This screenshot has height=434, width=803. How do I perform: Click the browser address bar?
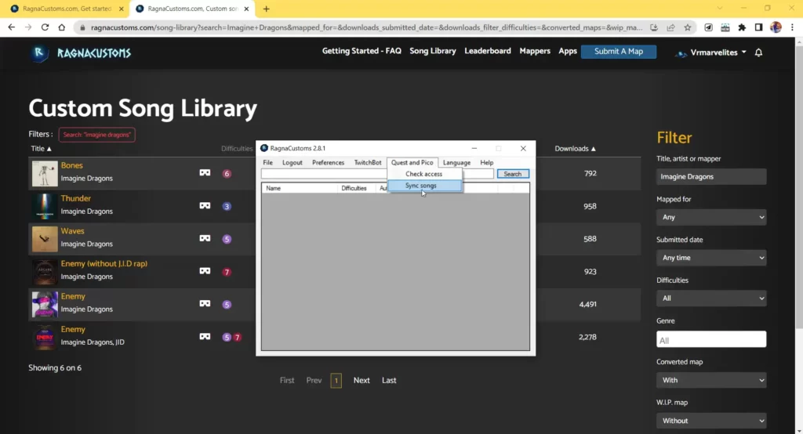(366, 27)
